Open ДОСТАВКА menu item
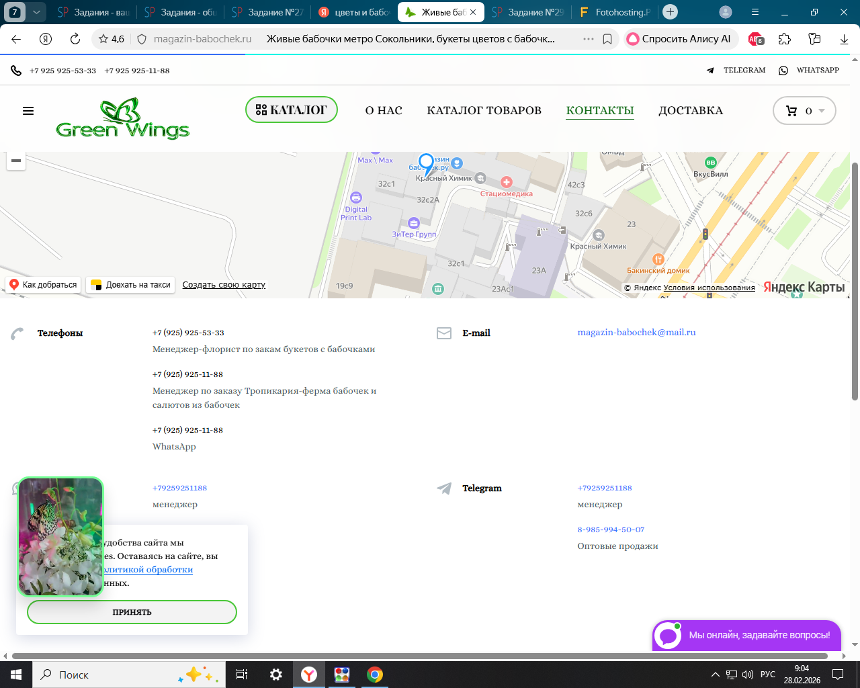Viewport: 860px width, 688px height. (x=691, y=110)
